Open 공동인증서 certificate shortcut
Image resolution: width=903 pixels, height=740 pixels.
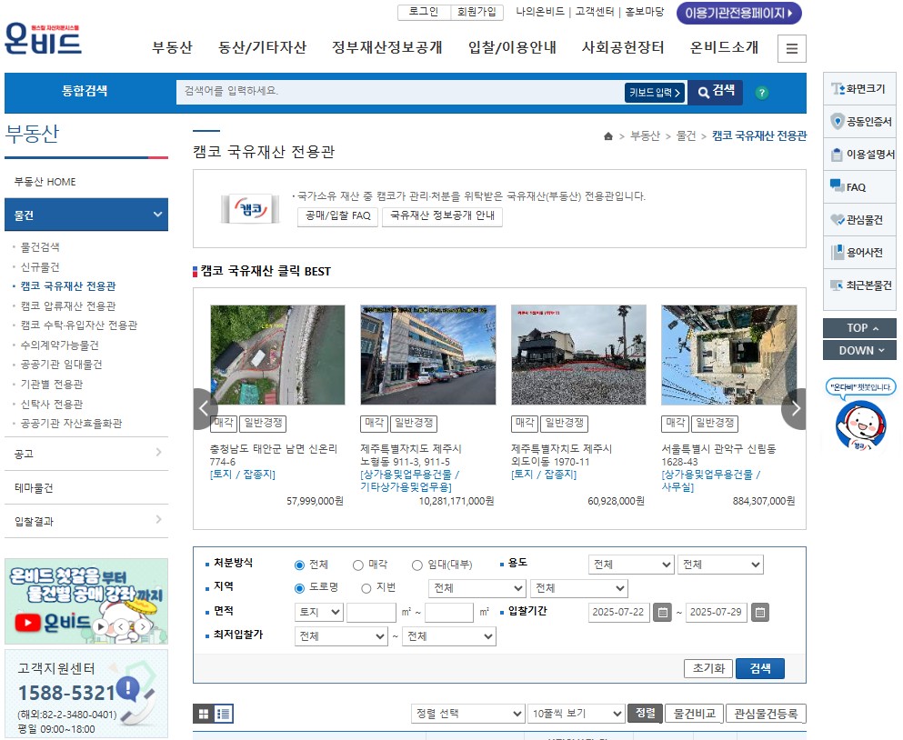[859, 122]
